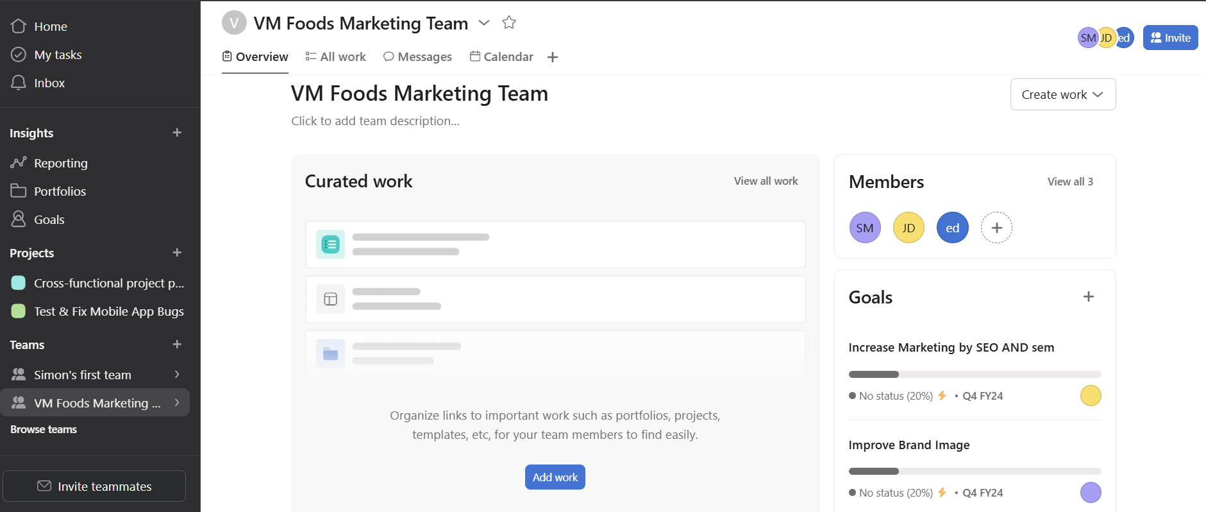The width and height of the screenshot is (1206, 512).
Task: Click JD avatar in top header
Action: (x=1107, y=38)
